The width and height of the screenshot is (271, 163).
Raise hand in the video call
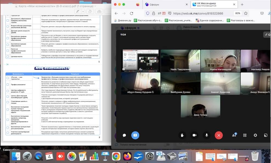tap(182, 135)
